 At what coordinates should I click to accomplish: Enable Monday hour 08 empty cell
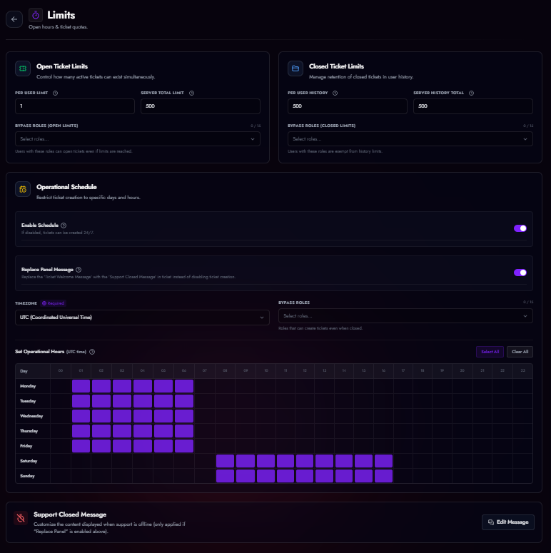pos(225,386)
